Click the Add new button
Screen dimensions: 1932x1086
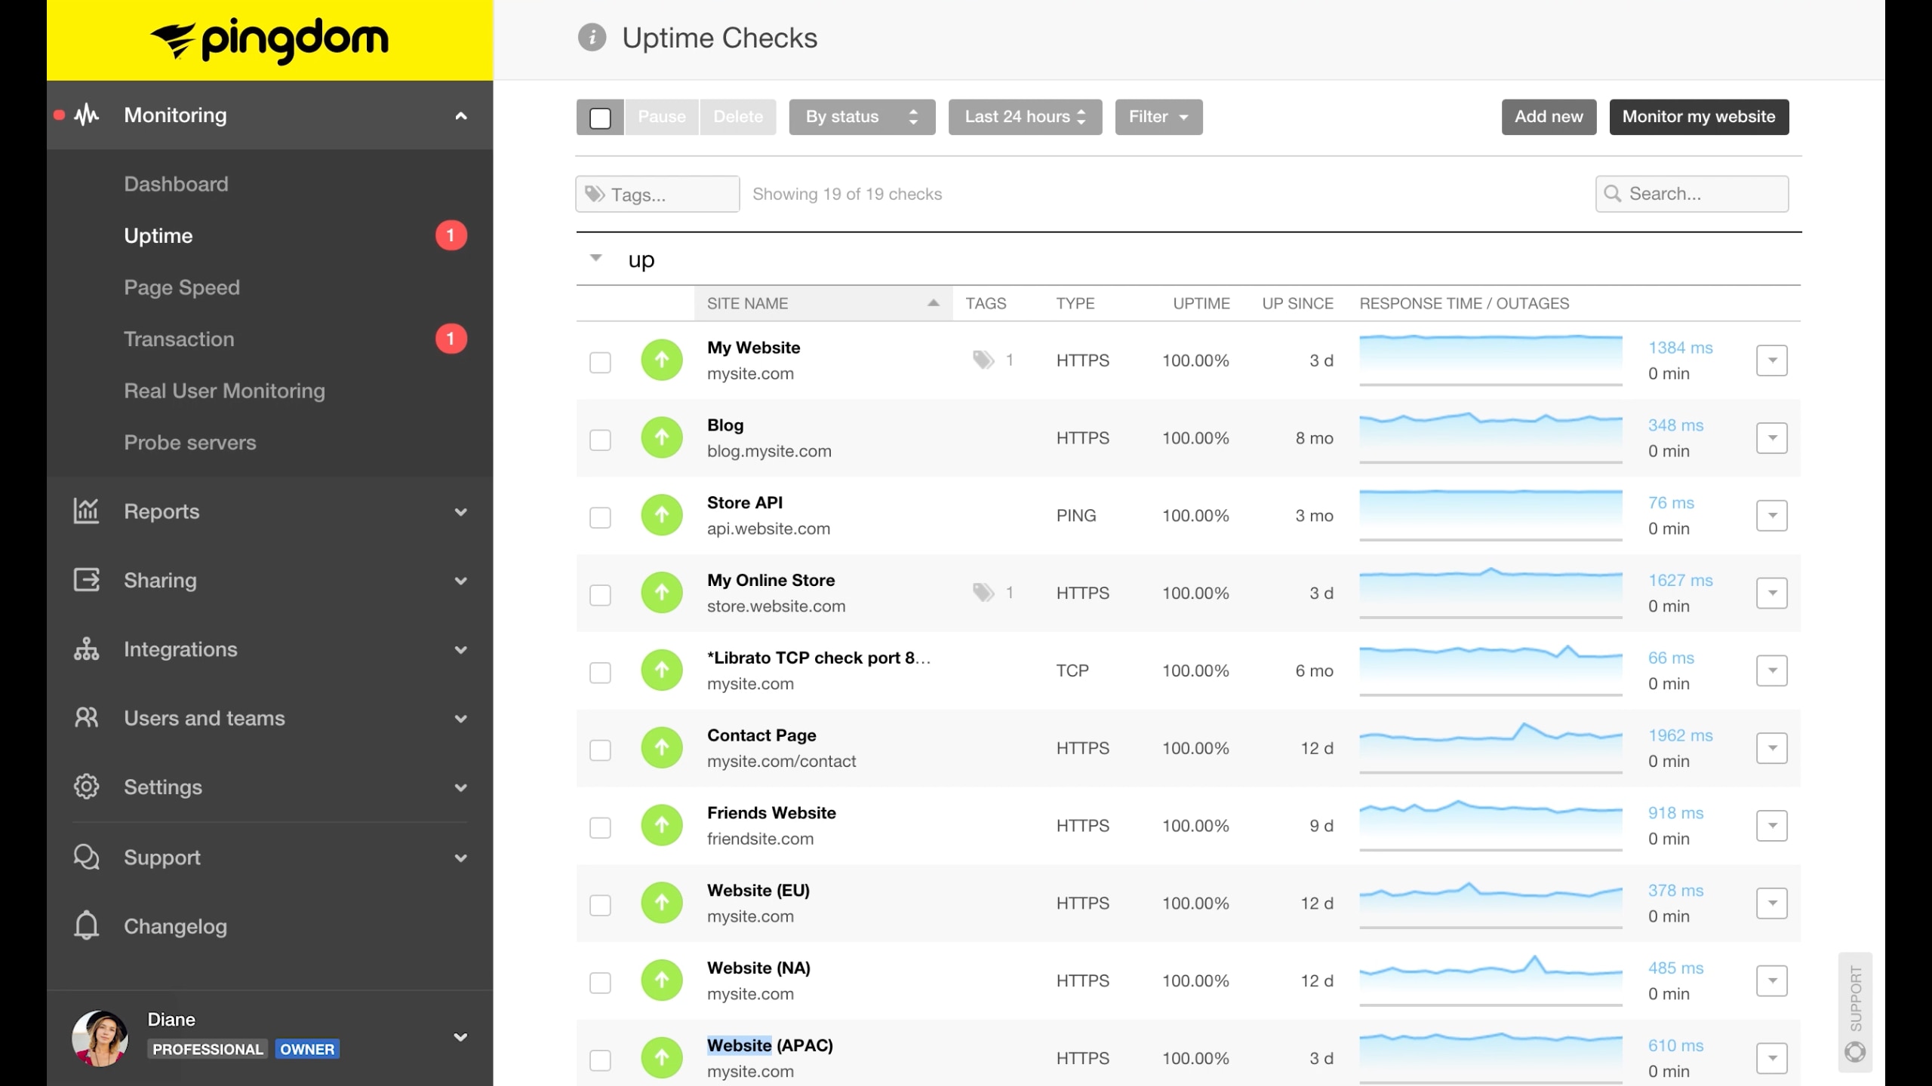(x=1549, y=117)
